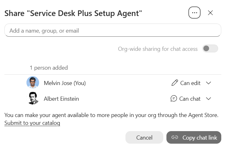
Task: Expand permission chevron for Albert Einstein
Action: point(208,98)
